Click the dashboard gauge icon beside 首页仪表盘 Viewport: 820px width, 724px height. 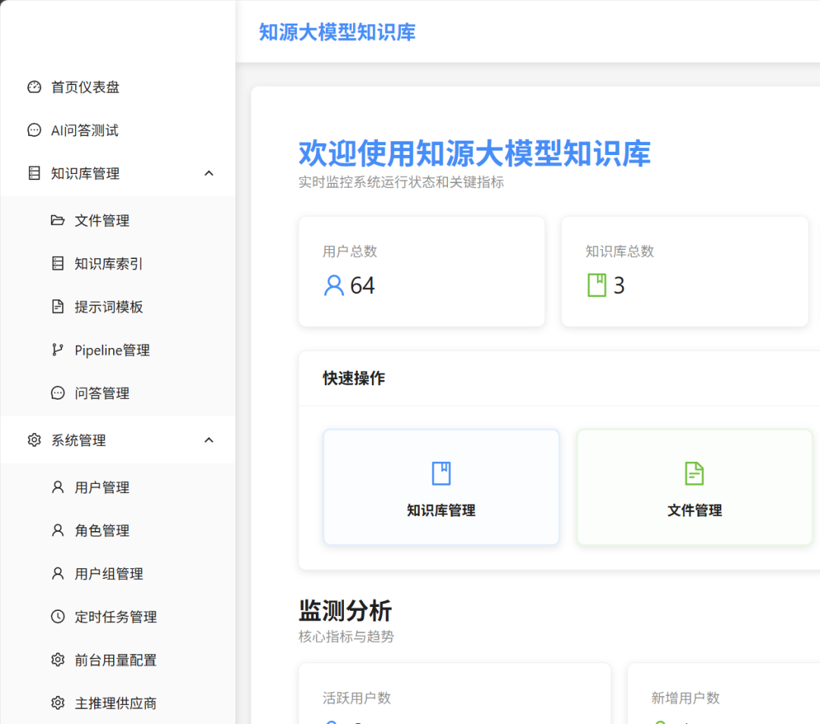pos(34,87)
